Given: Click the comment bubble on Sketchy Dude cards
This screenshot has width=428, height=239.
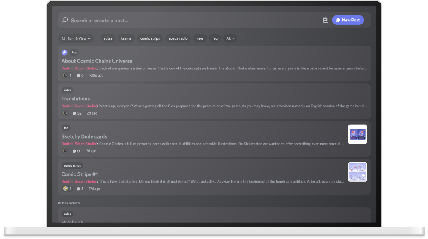Looking at the screenshot, I should (74, 151).
